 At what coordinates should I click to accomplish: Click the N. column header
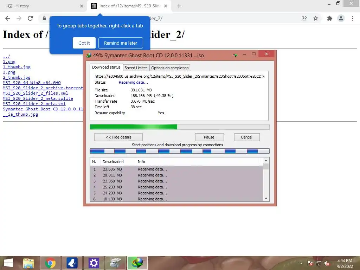click(x=95, y=162)
